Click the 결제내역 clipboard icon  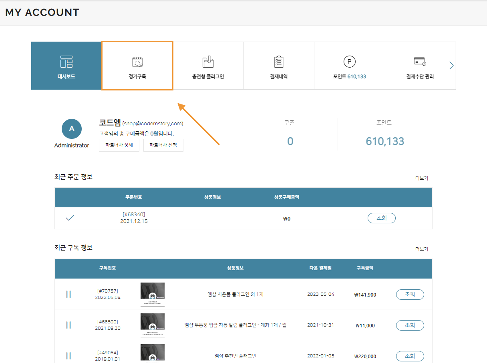coord(279,62)
